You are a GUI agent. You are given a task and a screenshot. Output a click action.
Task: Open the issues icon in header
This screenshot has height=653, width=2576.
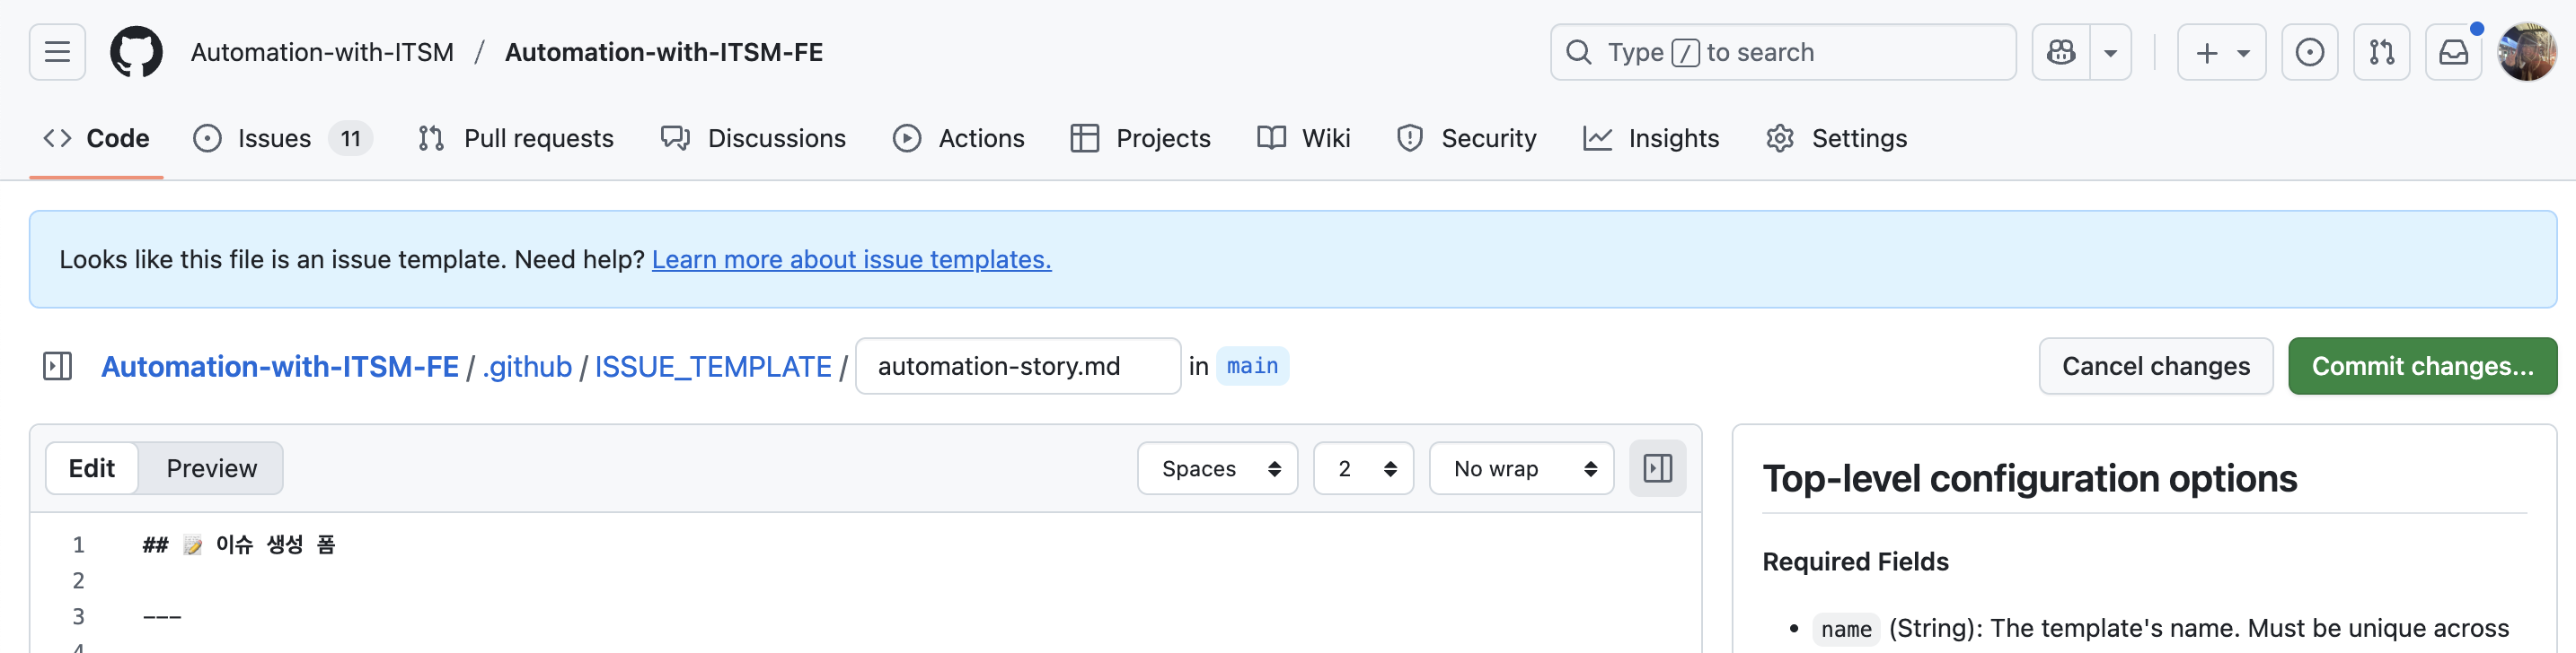click(x=2309, y=52)
